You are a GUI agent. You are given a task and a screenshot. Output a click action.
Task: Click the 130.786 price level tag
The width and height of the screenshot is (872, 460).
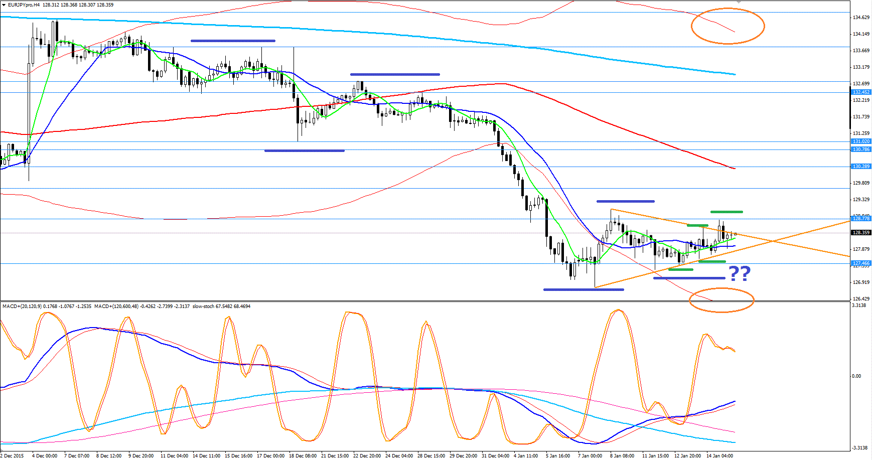point(861,149)
